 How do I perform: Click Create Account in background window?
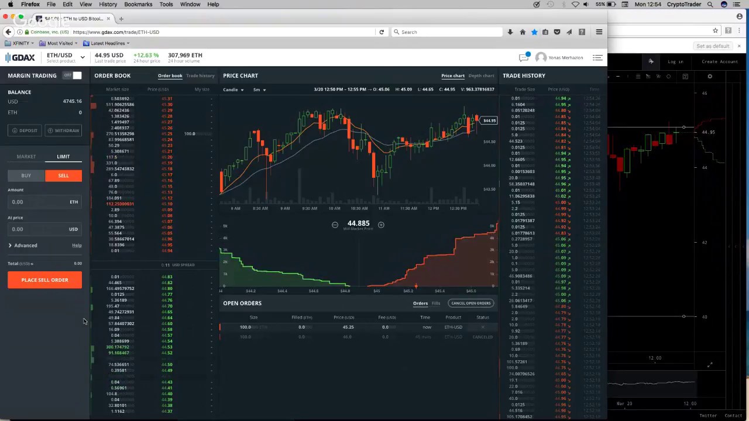click(720, 61)
